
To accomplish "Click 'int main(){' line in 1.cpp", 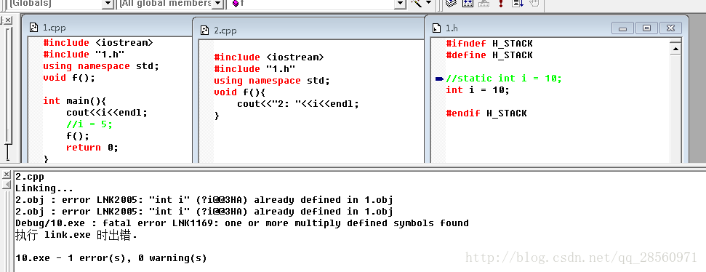I will coord(75,101).
